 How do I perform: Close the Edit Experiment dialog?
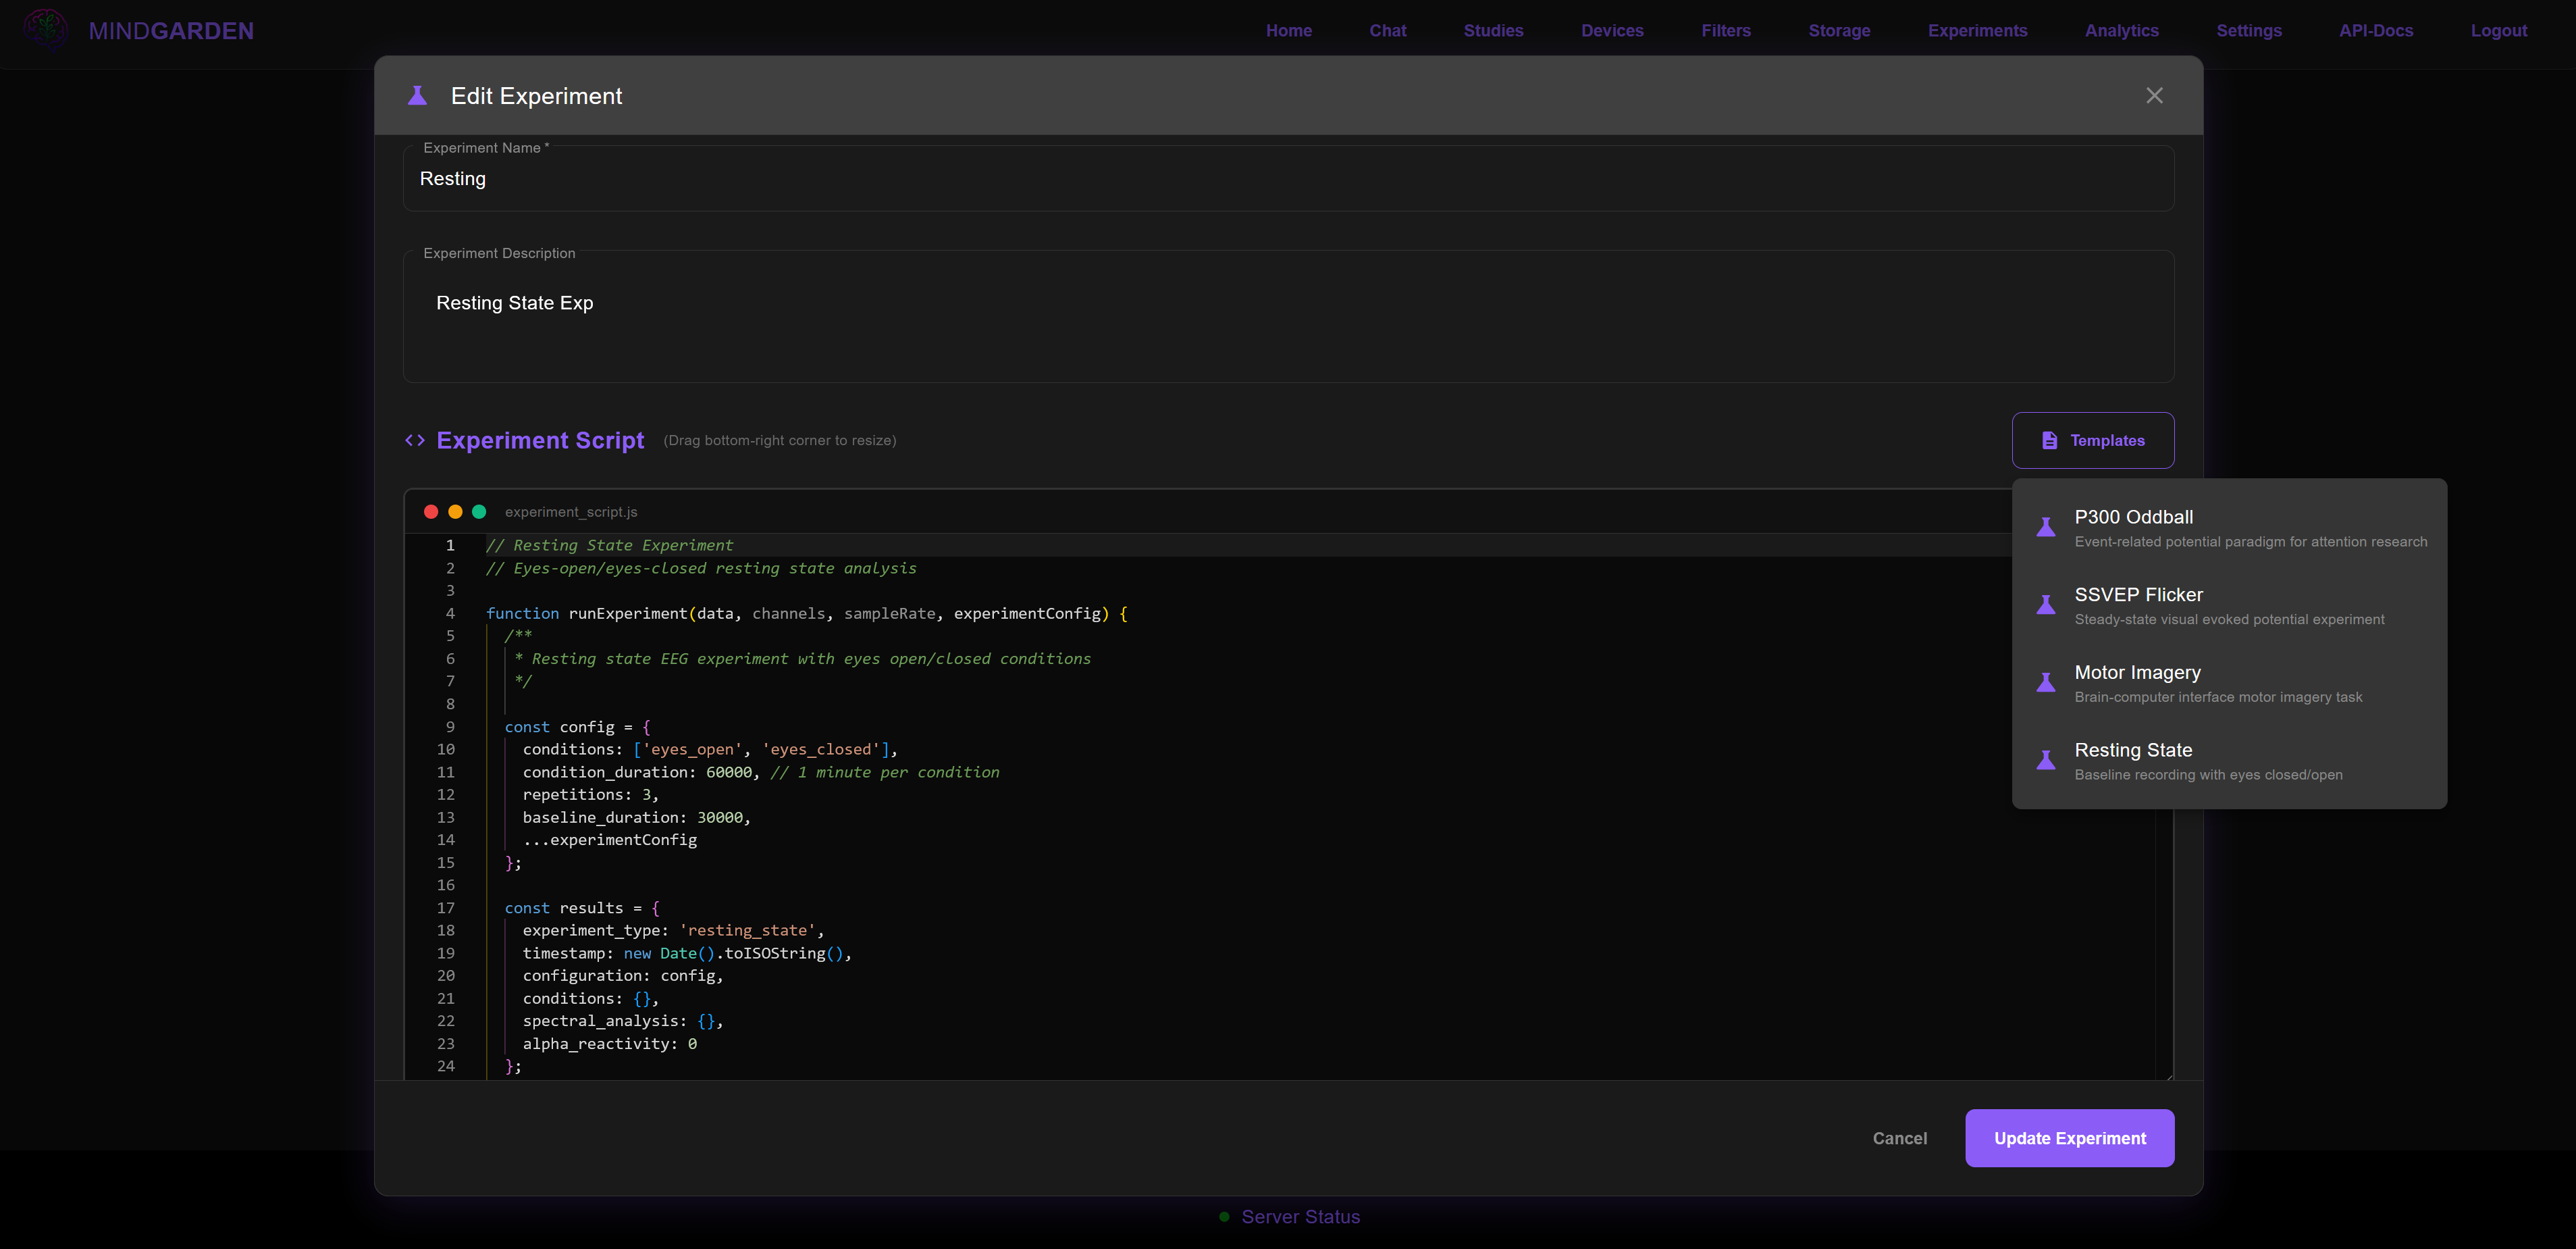tap(2154, 95)
